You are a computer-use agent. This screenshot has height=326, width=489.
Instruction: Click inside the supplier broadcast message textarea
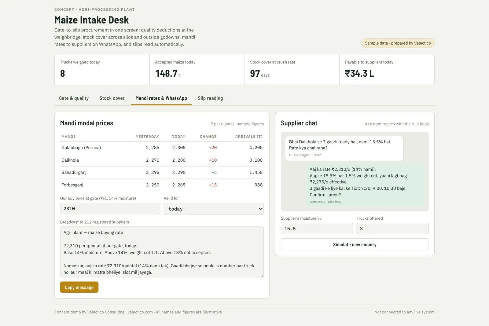(x=162, y=252)
